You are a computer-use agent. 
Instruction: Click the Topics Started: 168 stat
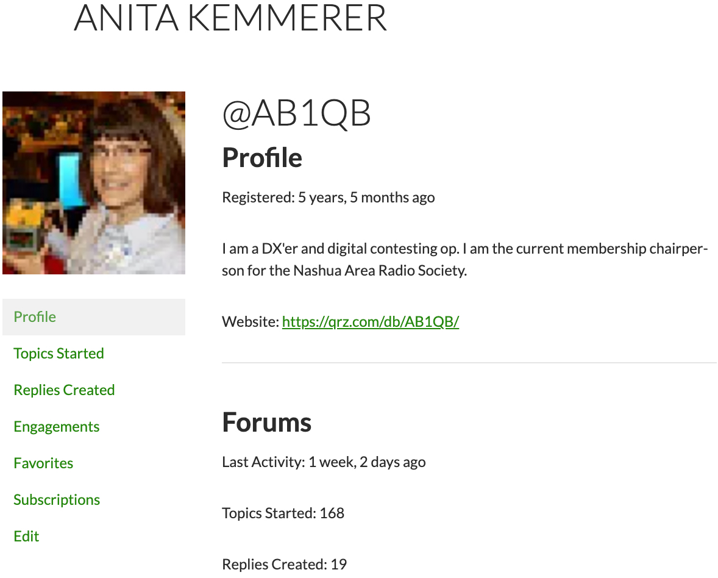click(x=283, y=513)
